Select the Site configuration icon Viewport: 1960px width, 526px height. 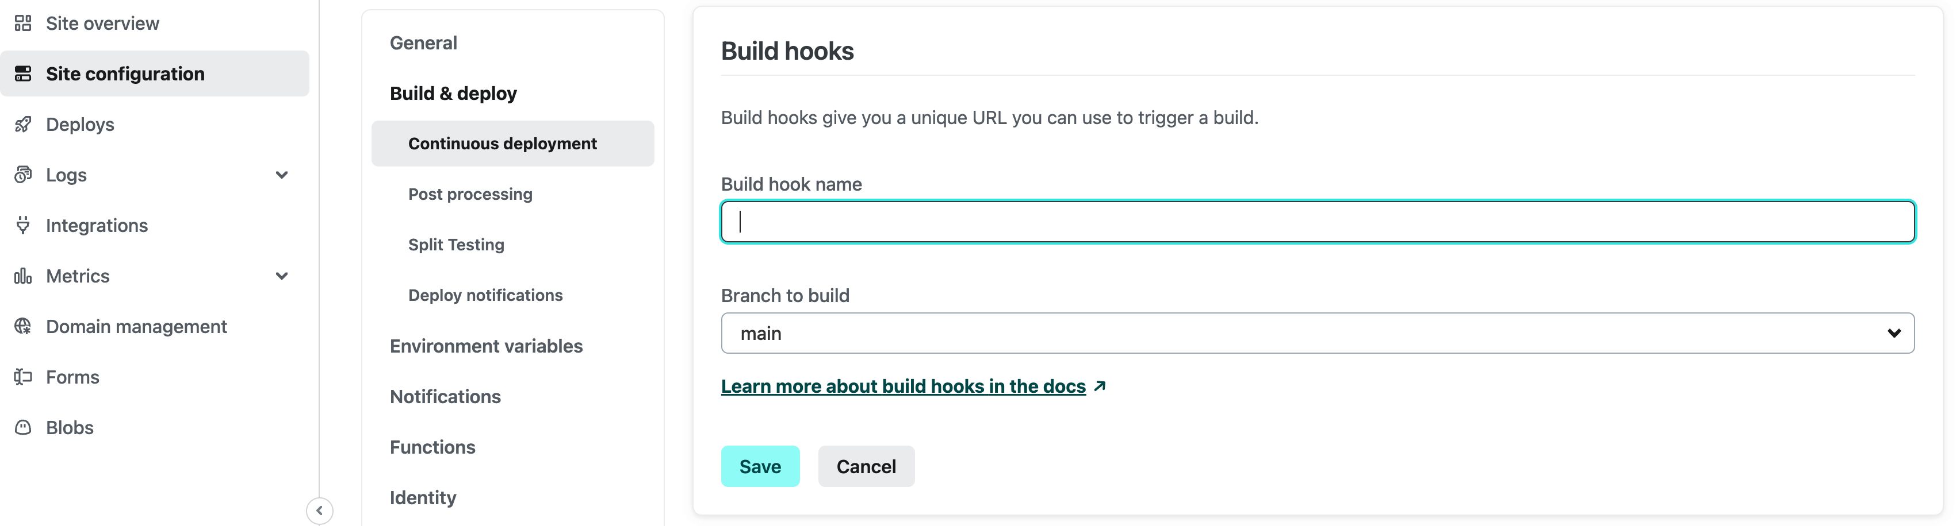point(23,73)
